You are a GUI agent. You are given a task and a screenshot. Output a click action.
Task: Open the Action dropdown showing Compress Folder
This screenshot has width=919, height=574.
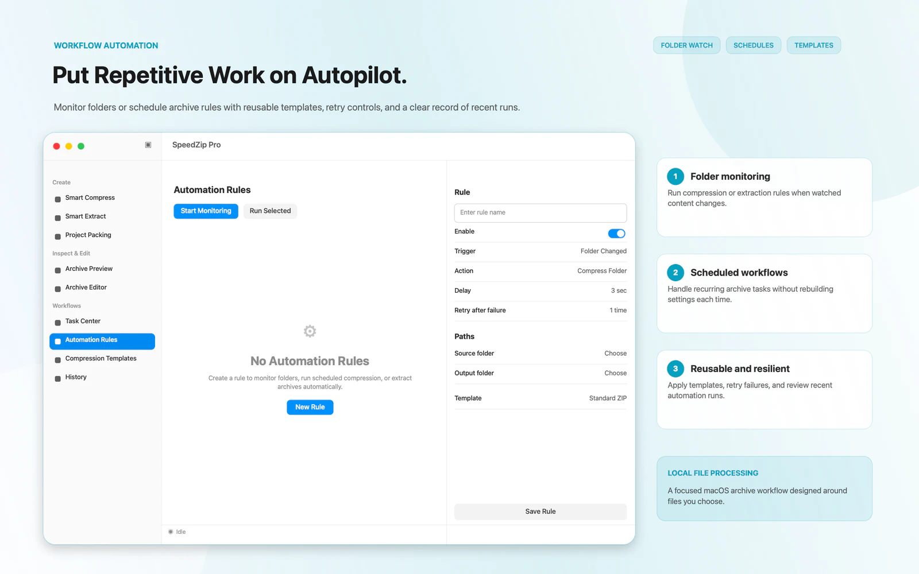click(x=602, y=271)
